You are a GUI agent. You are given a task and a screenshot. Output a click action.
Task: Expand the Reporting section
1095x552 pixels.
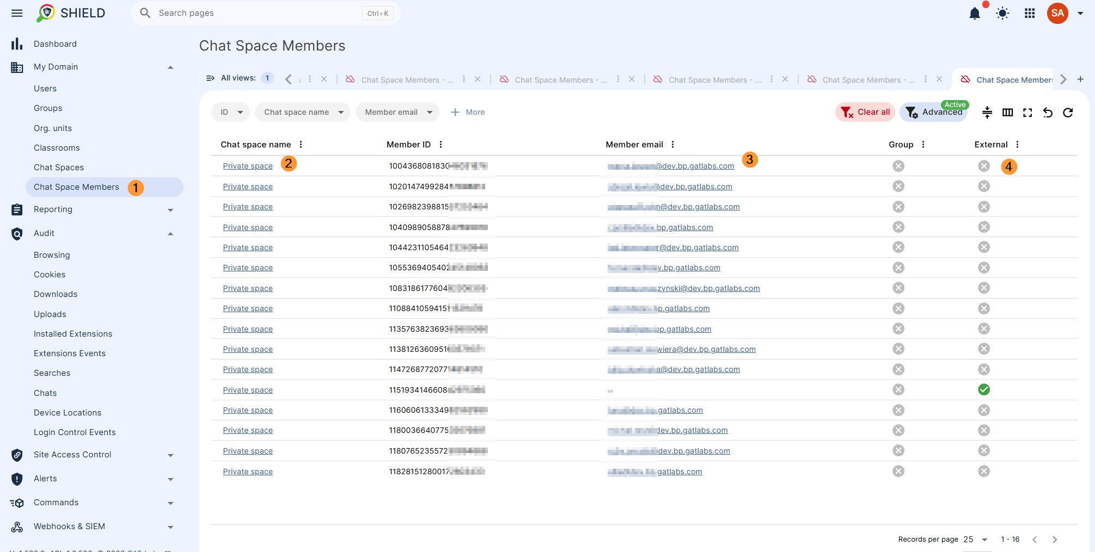(170, 210)
